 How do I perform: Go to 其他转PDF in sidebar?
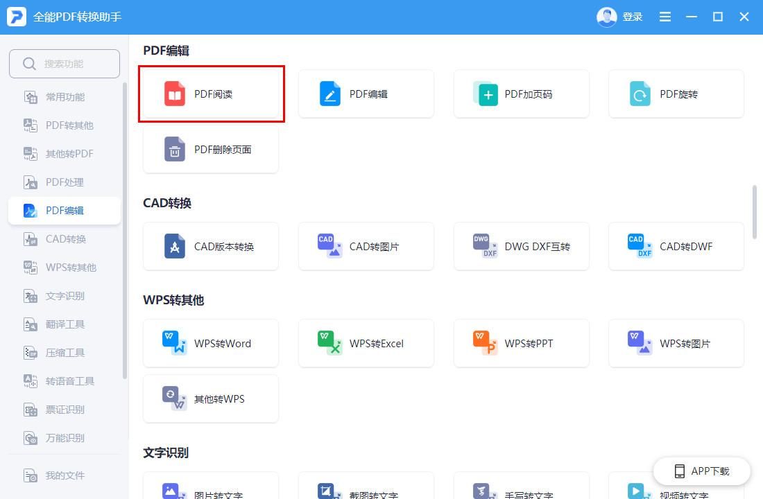click(x=65, y=154)
